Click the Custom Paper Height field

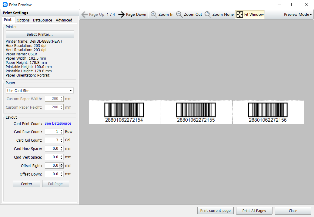[54, 107]
